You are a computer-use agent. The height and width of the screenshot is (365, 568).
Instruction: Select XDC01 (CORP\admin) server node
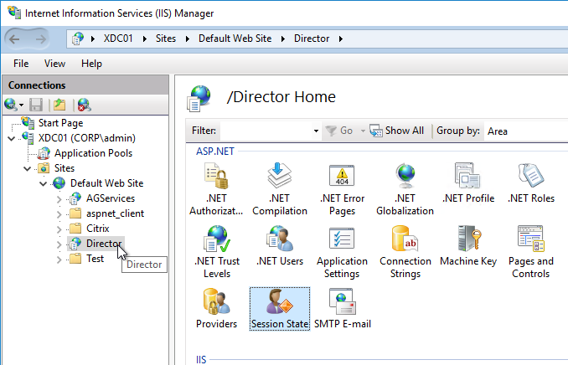(87, 138)
